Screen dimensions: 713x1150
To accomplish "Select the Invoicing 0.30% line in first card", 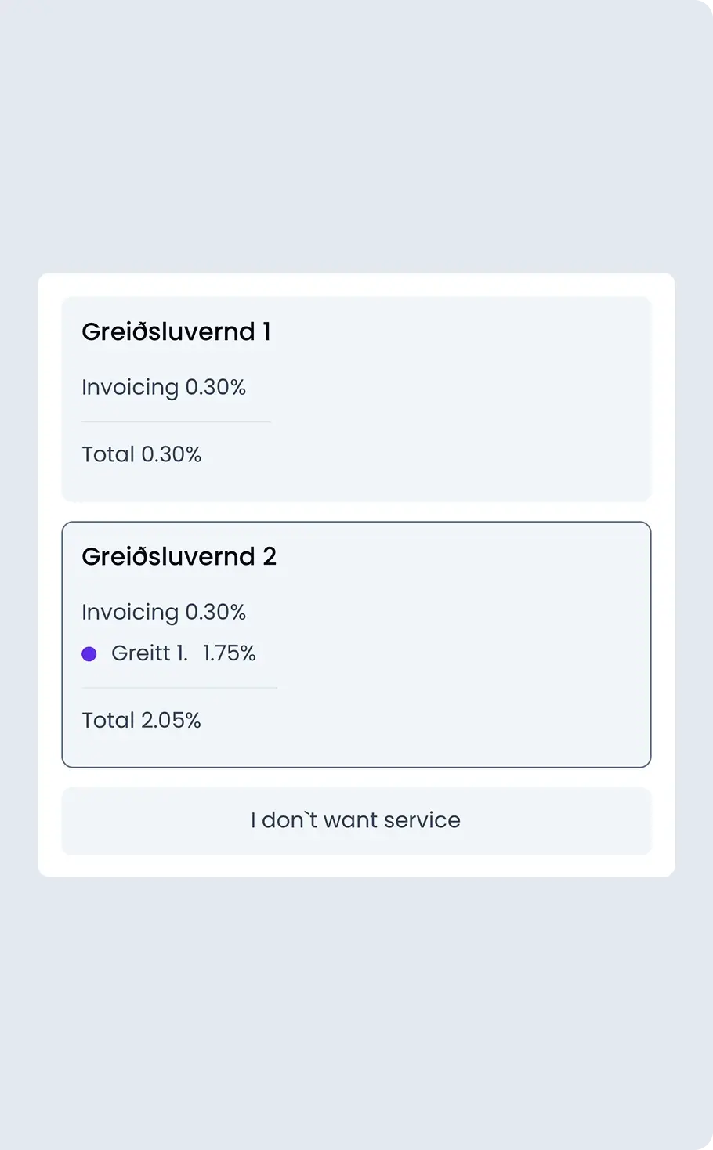I will coord(165,386).
